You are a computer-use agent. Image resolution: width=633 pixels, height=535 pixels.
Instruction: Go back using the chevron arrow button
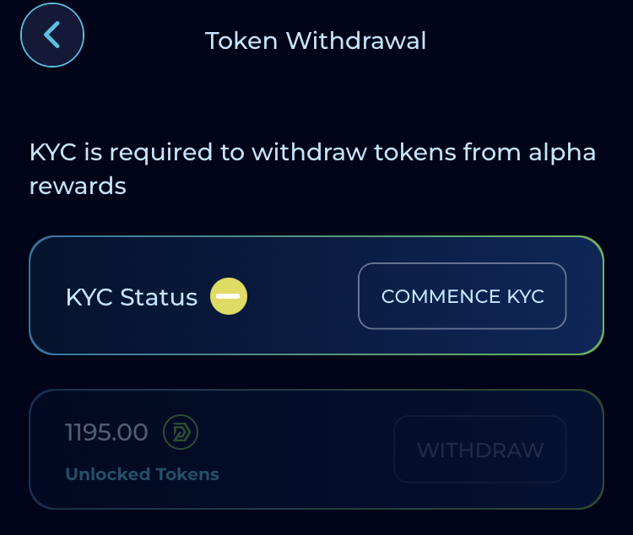point(52,35)
